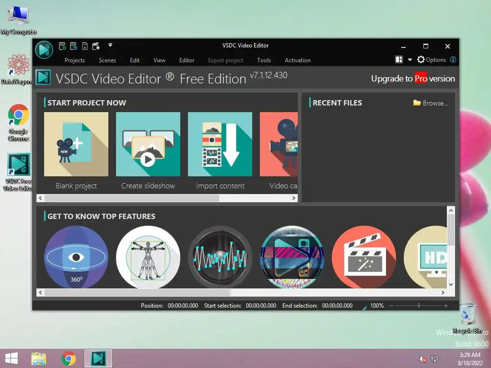Click Browse in Recent Files
This screenshot has width=491, height=368.
pyautogui.click(x=431, y=103)
